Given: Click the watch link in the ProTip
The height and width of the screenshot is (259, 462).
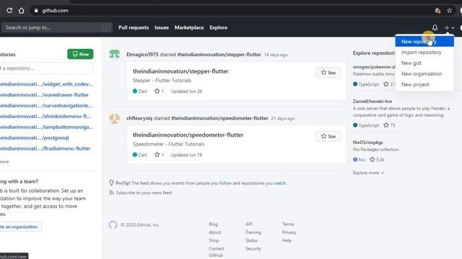Looking at the screenshot, I should click(x=280, y=183).
